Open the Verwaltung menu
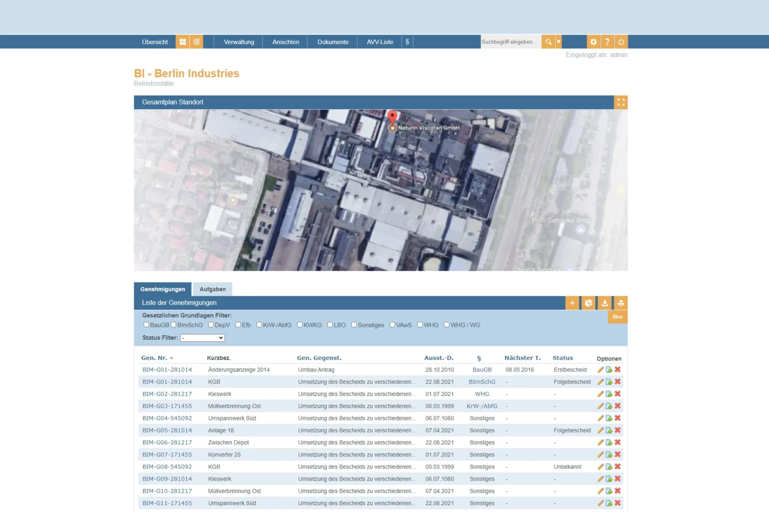Viewport: 769px width, 512px height. coord(239,42)
